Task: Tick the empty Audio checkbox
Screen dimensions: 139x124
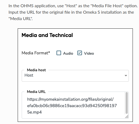Action: (x=59, y=53)
